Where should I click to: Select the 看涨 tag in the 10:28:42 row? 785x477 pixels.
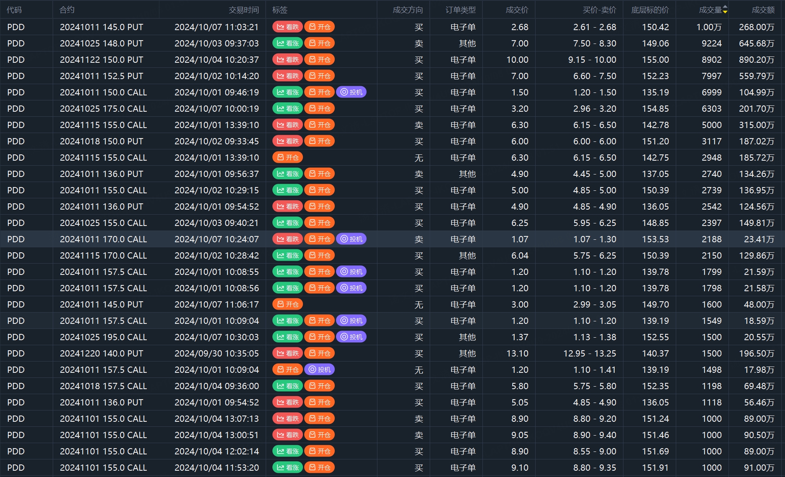287,255
